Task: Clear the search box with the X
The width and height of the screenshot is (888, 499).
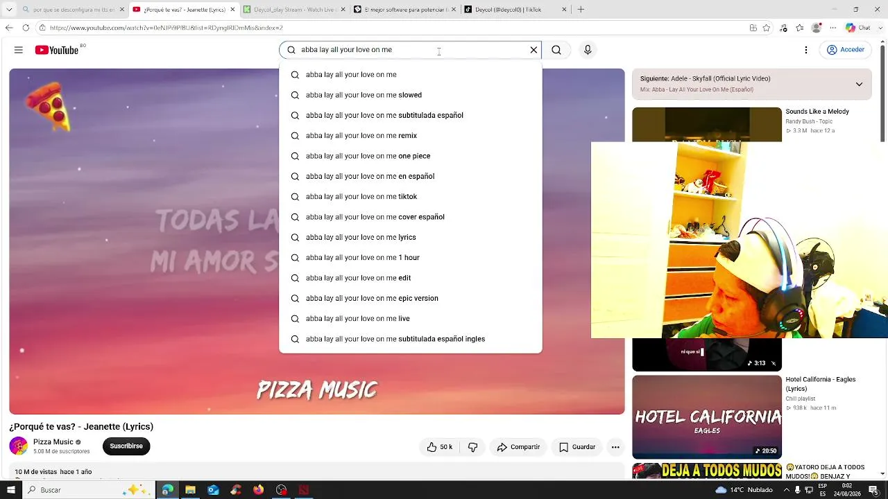Action: coord(533,50)
